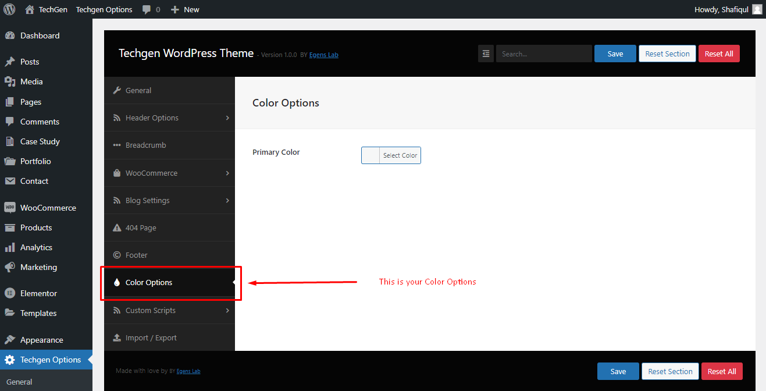This screenshot has width=766, height=391.
Task: Click the New plus icon in admin bar
Action: tap(175, 9)
